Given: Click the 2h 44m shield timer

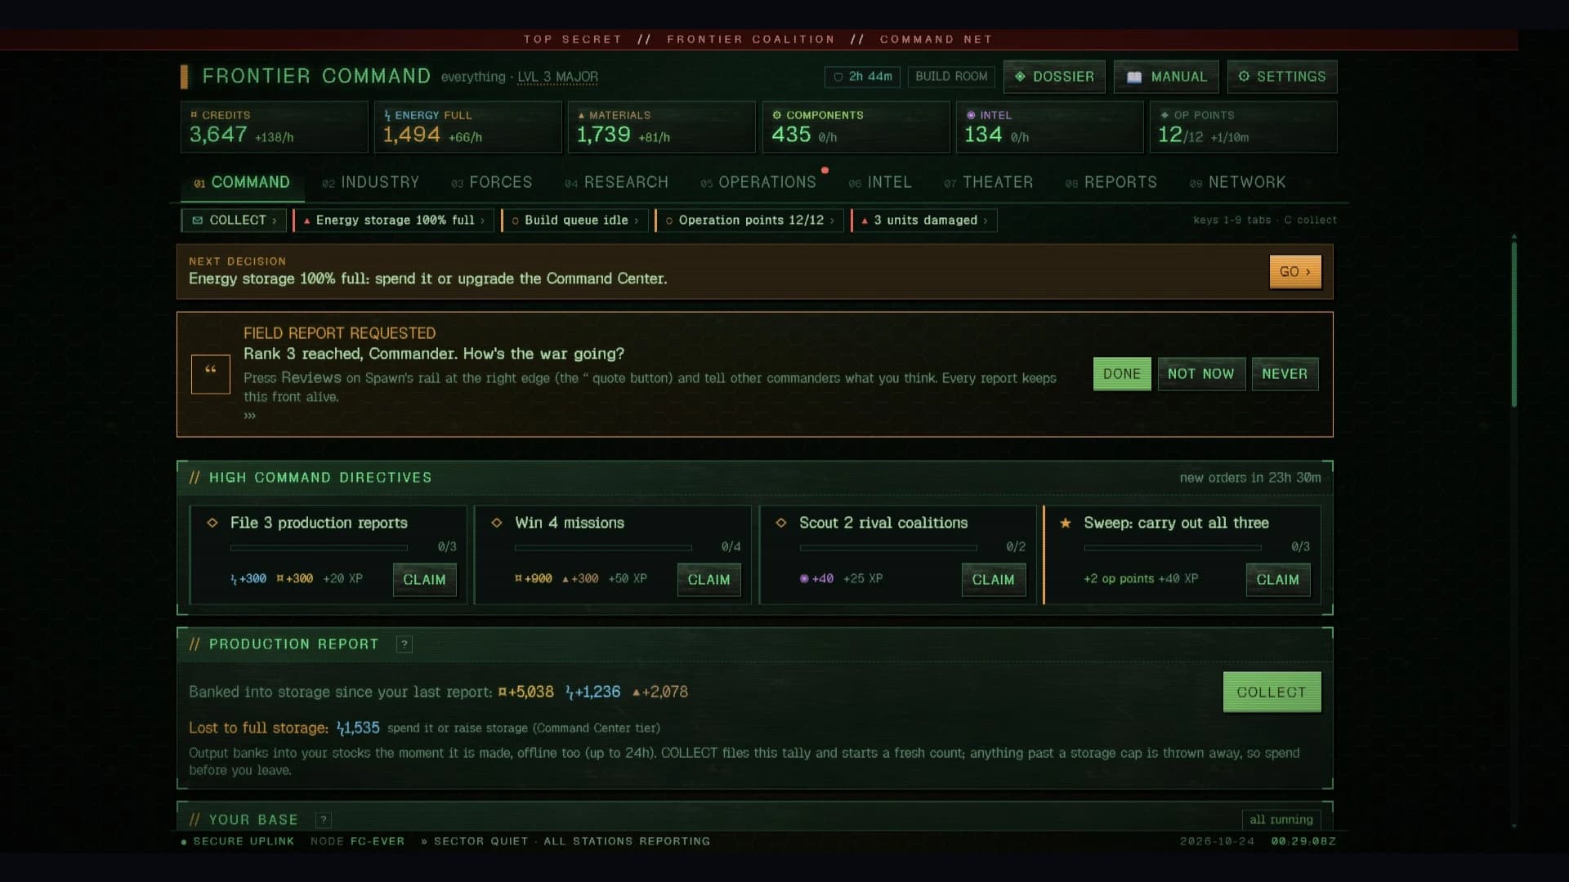Looking at the screenshot, I should [862, 77].
